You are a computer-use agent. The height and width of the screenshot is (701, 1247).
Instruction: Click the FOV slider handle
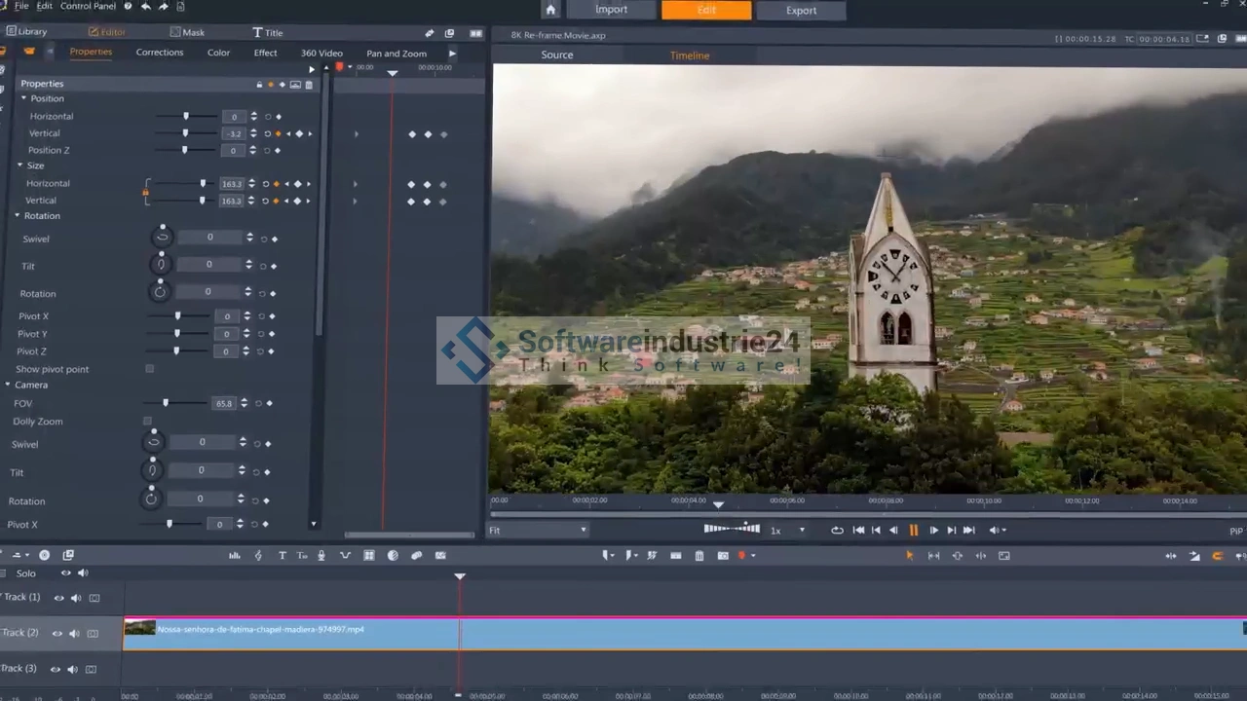pos(166,403)
